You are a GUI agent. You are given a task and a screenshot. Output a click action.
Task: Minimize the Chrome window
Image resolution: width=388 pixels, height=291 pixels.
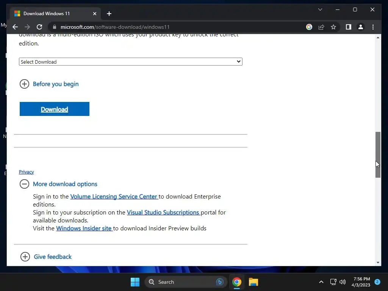[x=338, y=9]
